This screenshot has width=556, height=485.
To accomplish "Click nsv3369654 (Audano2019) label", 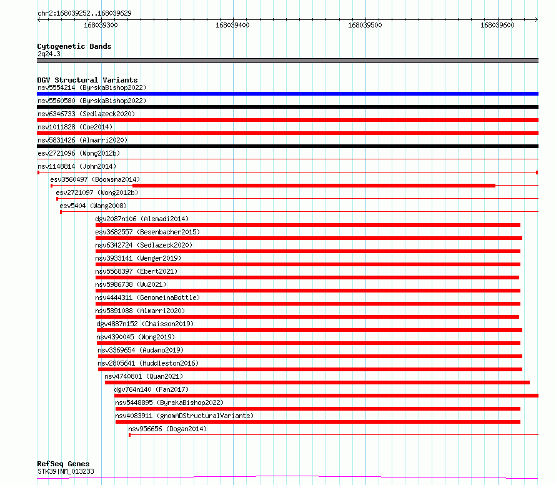I will 141,350.
